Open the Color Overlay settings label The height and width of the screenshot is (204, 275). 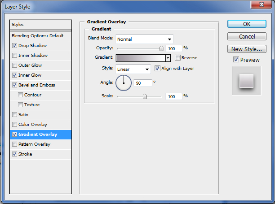33,124
